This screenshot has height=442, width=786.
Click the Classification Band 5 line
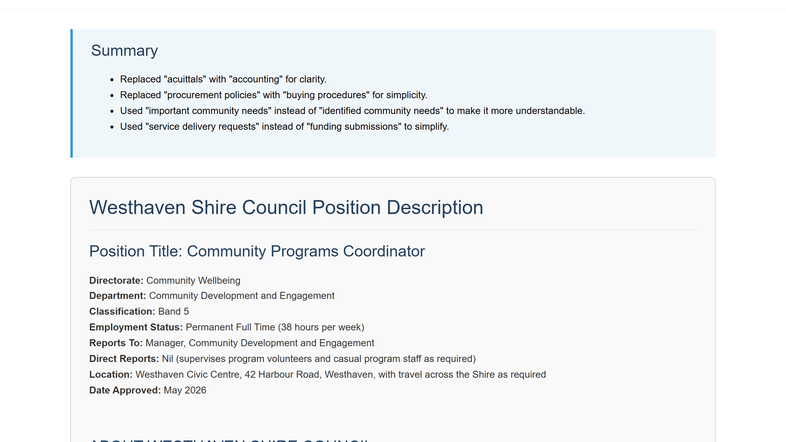(139, 312)
